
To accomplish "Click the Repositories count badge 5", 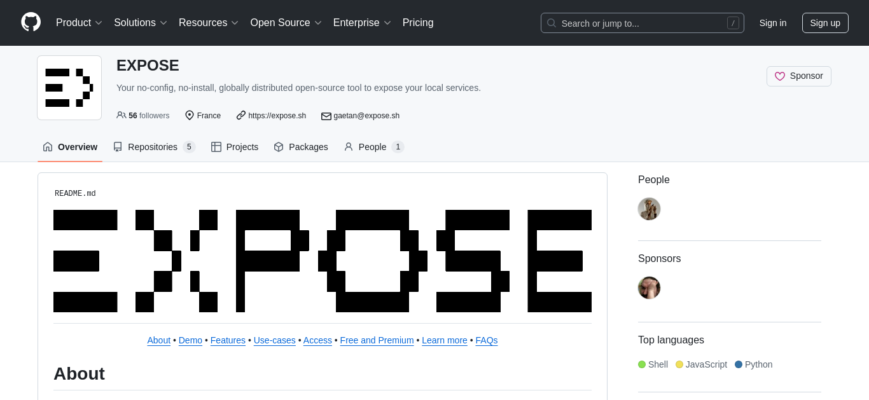I will click(x=189, y=147).
